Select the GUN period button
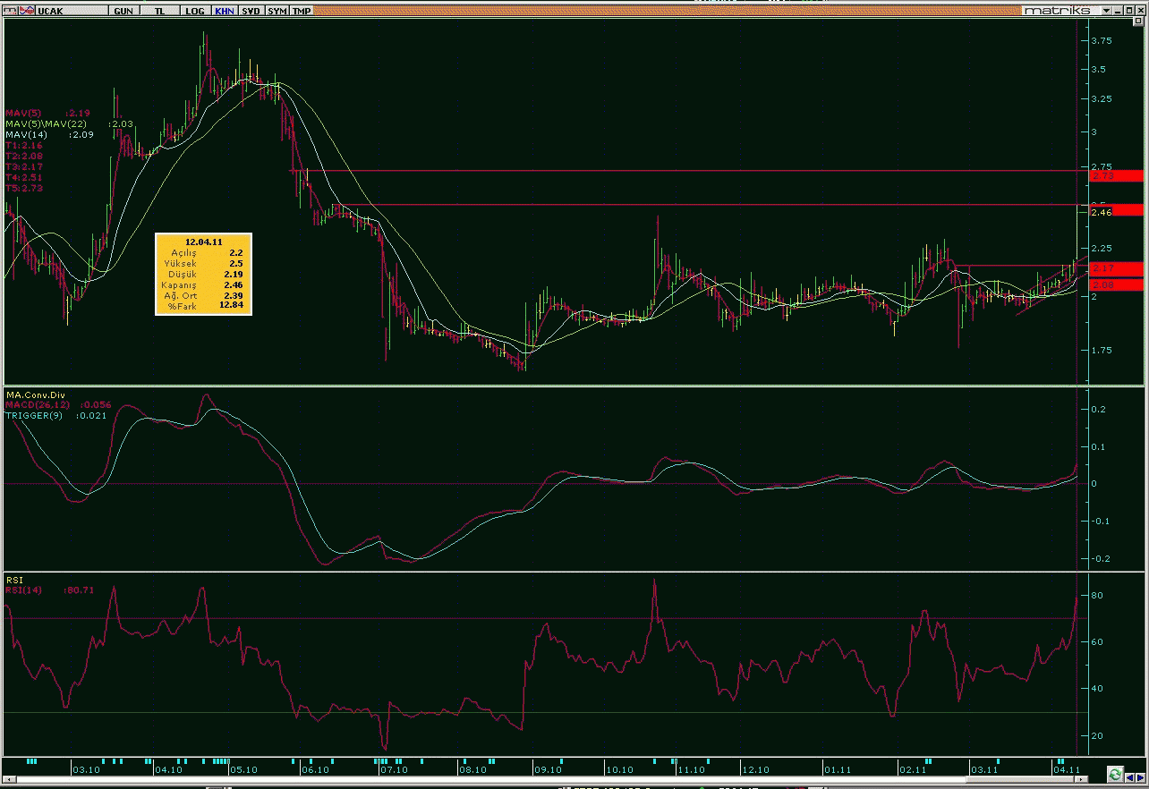This screenshot has width=1149, height=789. click(x=125, y=11)
